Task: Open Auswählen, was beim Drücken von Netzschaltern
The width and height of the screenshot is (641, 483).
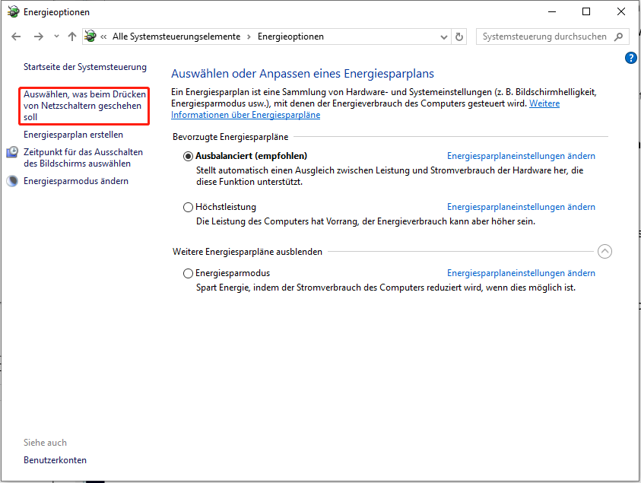Action: tap(84, 106)
